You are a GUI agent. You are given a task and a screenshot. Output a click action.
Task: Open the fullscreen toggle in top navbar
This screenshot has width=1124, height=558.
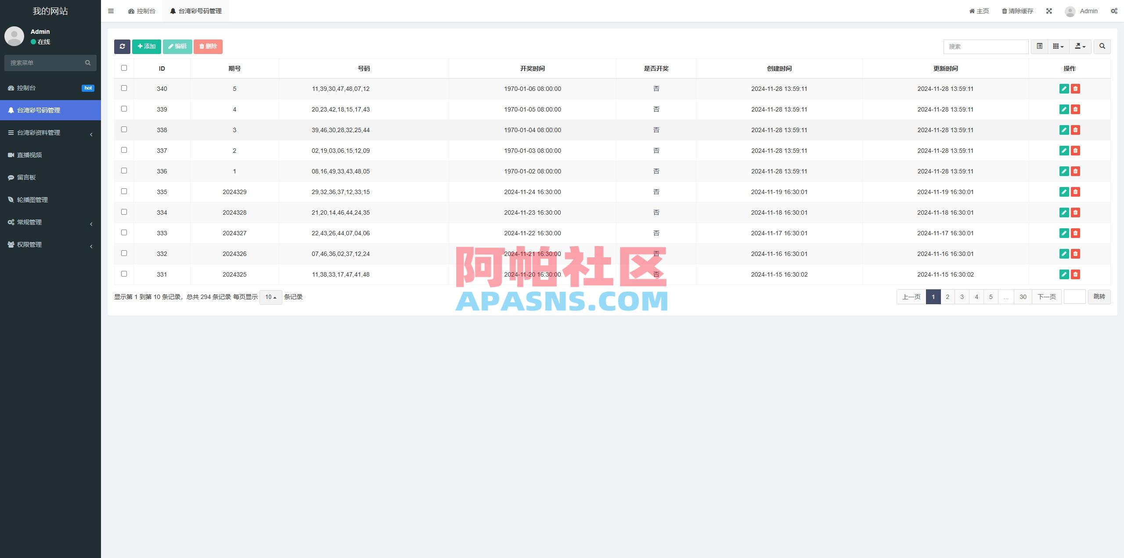click(x=1049, y=11)
